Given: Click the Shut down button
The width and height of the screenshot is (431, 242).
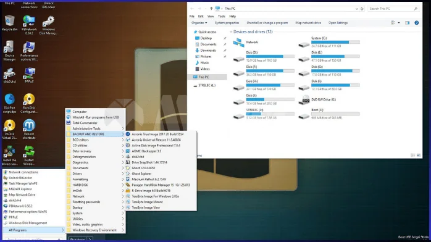Looking at the screenshot, I should pyautogui.click(x=78, y=240).
